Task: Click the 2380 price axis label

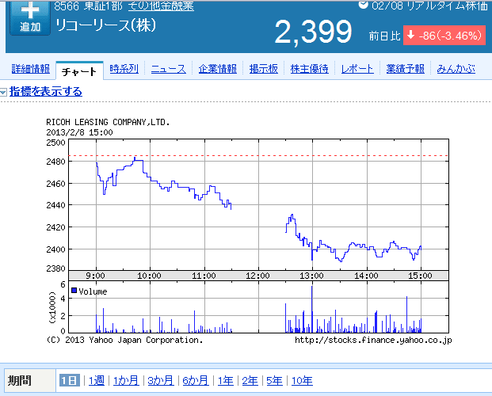Action: coord(55,268)
